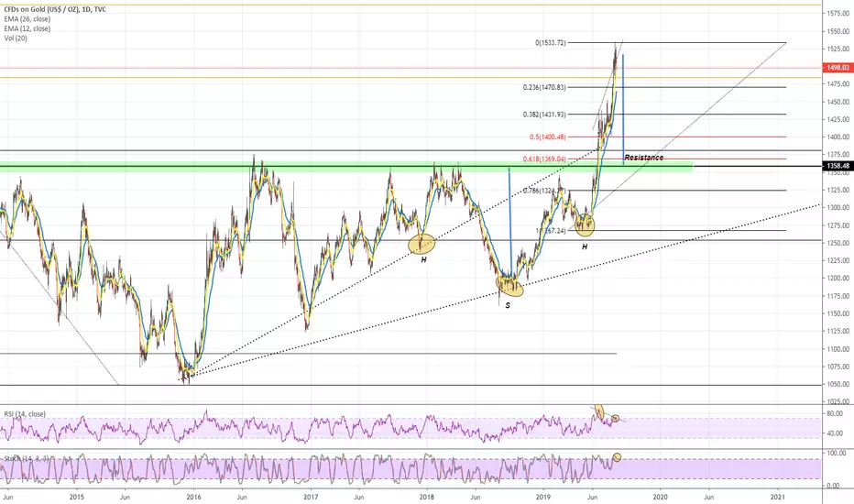The width and height of the screenshot is (854, 504).
Task: Click the Resistance text annotation
Action: point(644,158)
